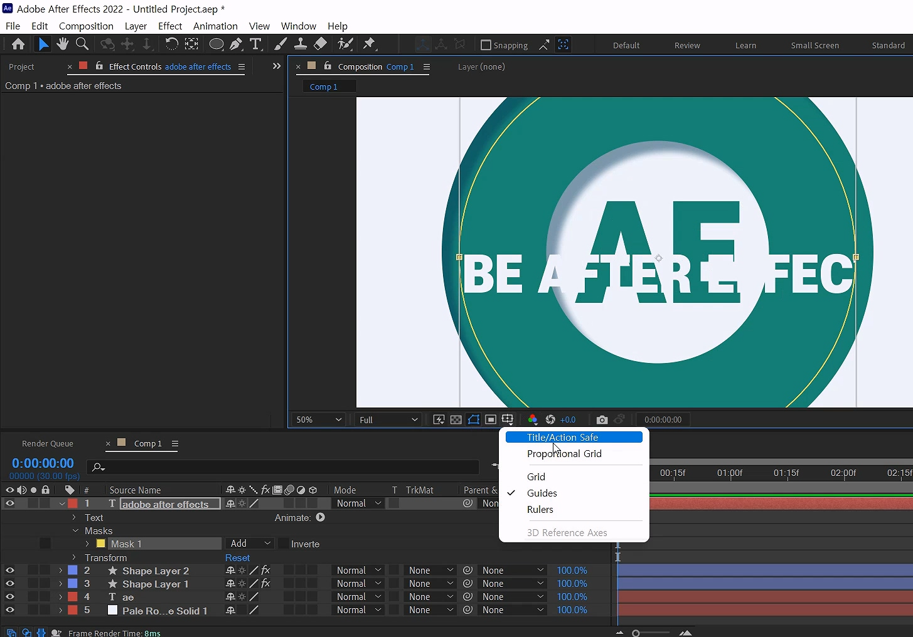Image resolution: width=913 pixels, height=637 pixels.
Task: Click the Fast Previews lightning icon
Action: click(439, 419)
